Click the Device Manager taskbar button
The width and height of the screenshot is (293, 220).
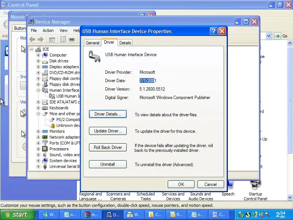click(113, 215)
